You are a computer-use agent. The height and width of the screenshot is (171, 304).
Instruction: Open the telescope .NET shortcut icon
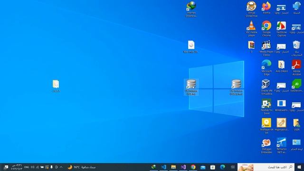(282, 145)
